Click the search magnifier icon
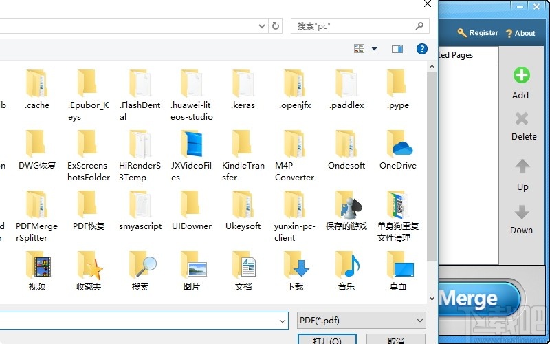The width and height of the screenshot is (550, 344). [419, 25]
